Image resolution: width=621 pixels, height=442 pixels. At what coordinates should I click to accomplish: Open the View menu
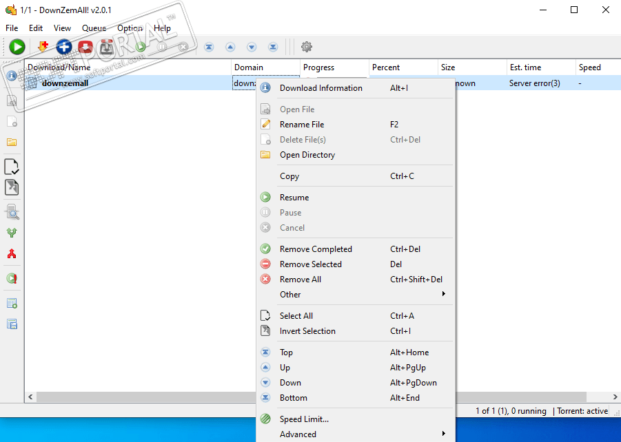[x=62, y=28]
